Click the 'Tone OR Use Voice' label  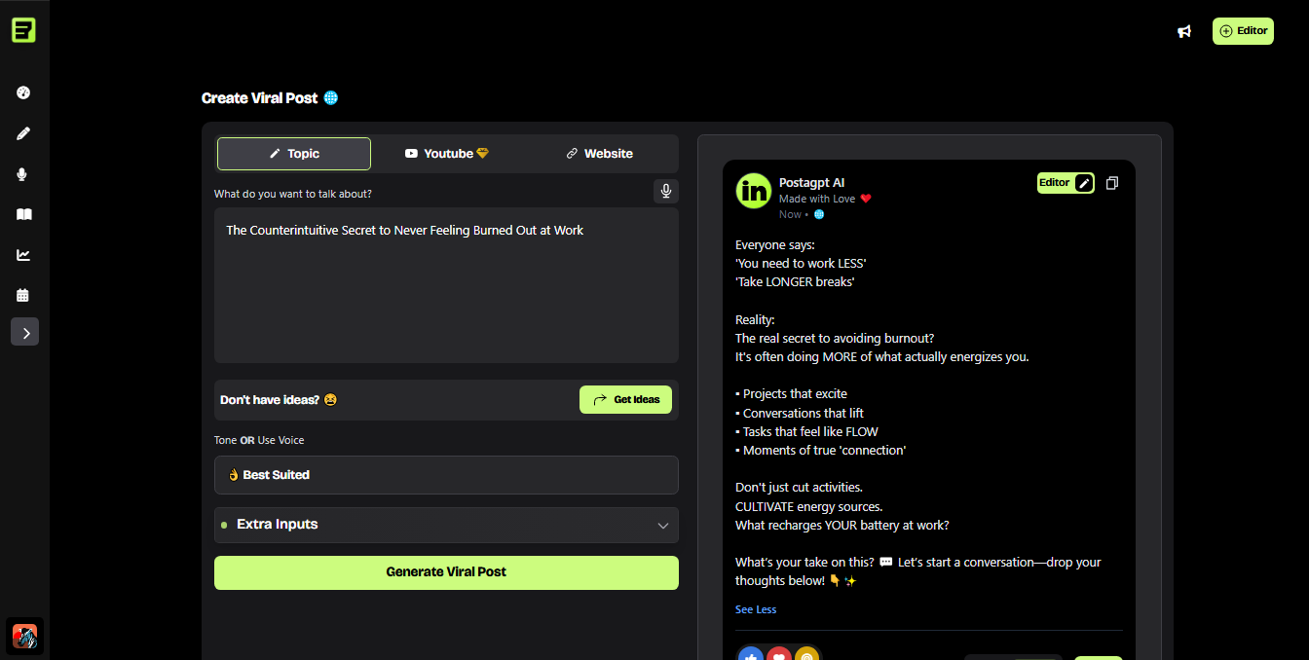[x=259, y=440]
